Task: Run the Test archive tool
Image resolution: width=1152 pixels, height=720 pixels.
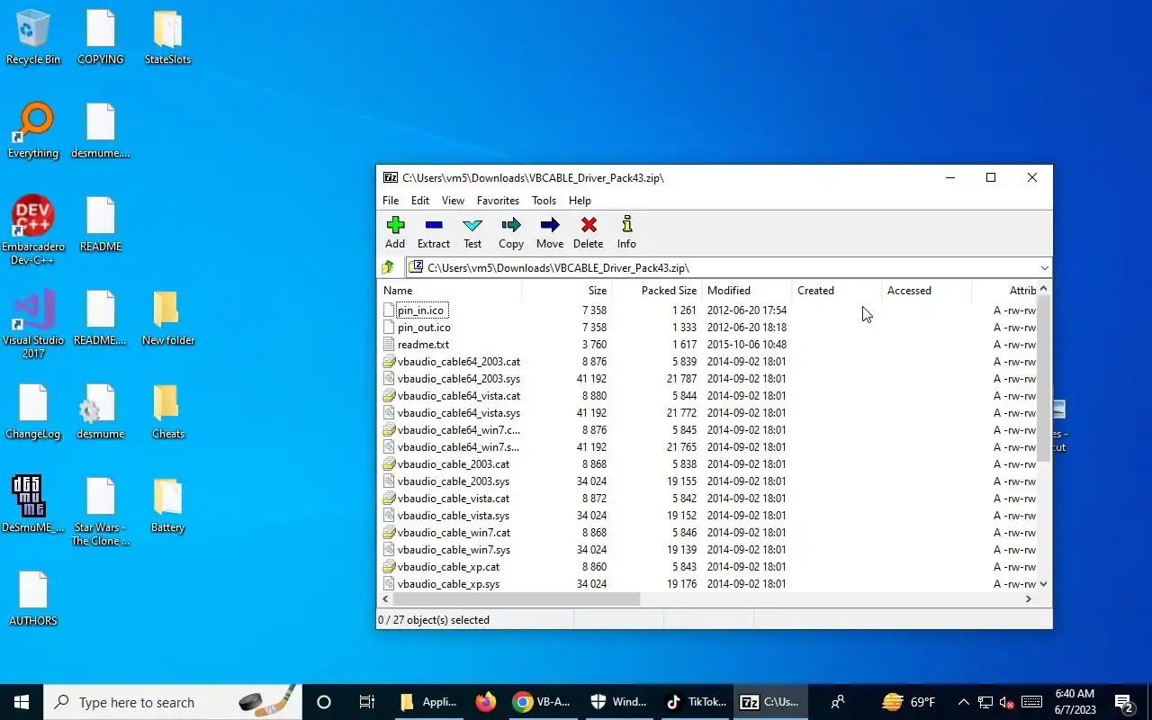Action: [x=472, y=232]
